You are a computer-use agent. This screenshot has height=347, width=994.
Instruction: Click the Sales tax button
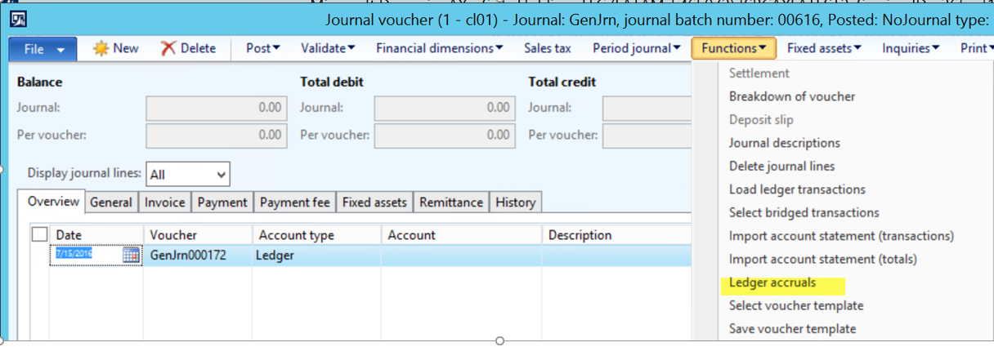[547, 49]
